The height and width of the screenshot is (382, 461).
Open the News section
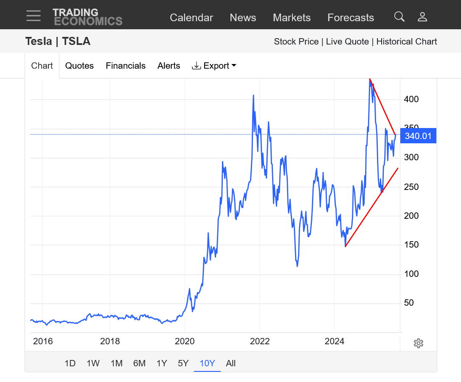[243, 18]
